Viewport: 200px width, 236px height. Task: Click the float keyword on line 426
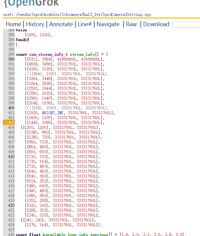[35, 234]
